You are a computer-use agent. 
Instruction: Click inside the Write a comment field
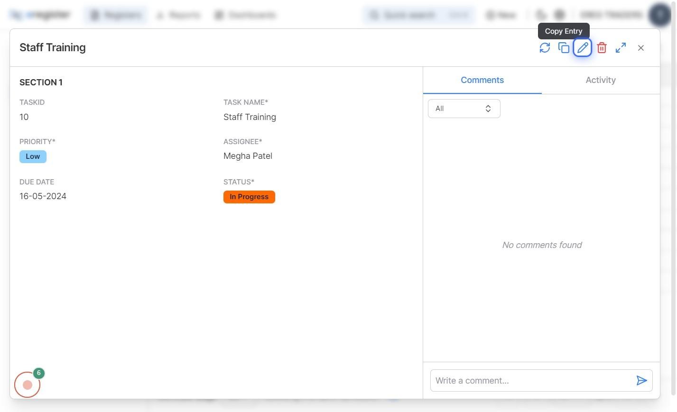[x=522, y=380]
